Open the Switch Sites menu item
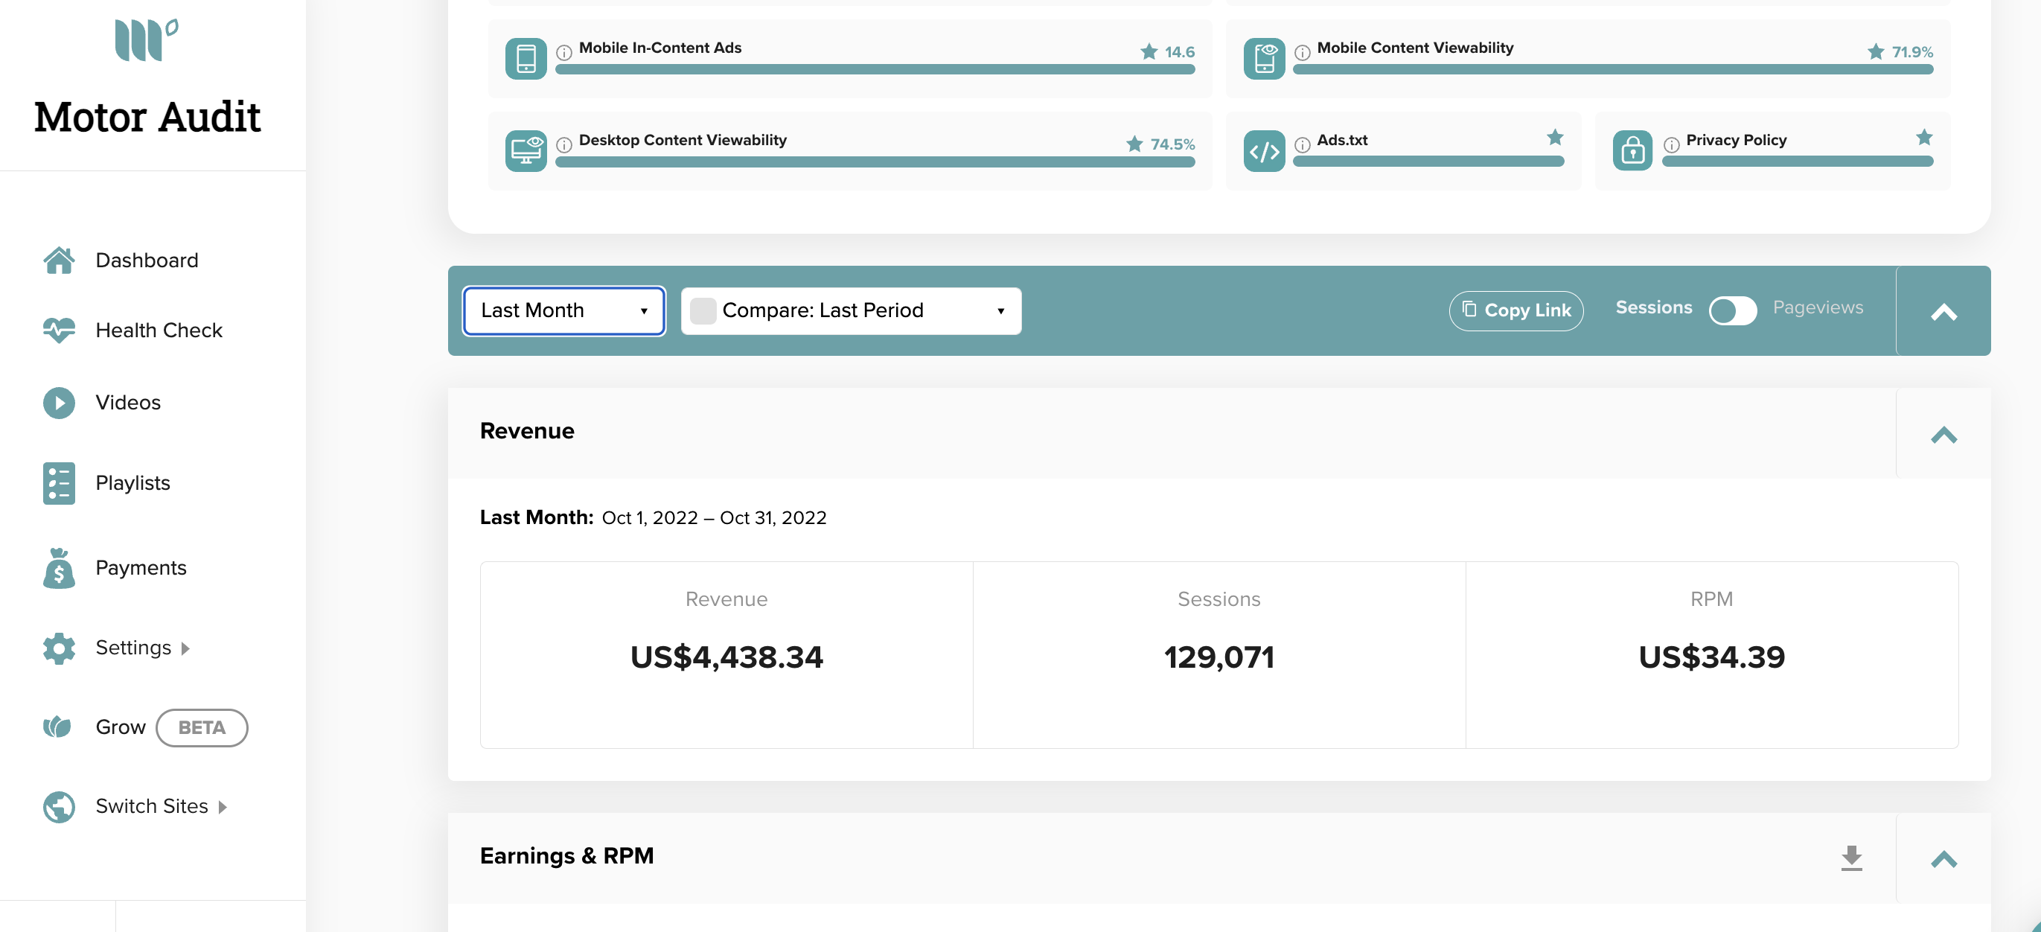The image size is (2041, 932). [x=151, y=806]
